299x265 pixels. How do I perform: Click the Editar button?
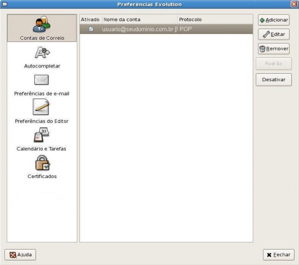tap(274, 34)
